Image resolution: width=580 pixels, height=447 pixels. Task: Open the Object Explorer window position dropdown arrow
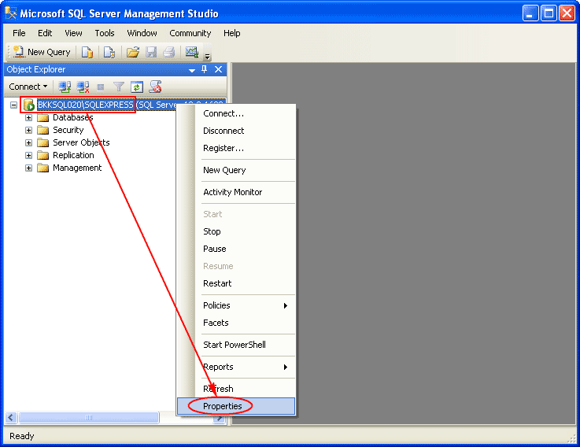point(191,70)
